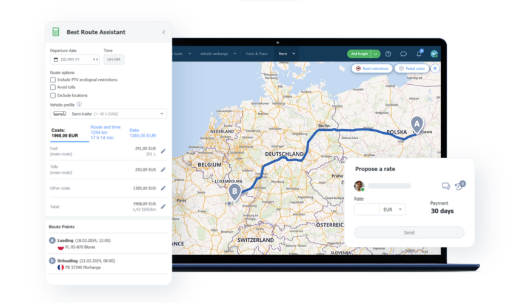Click map marker A near Warsaw

click(x=416, y=124)
